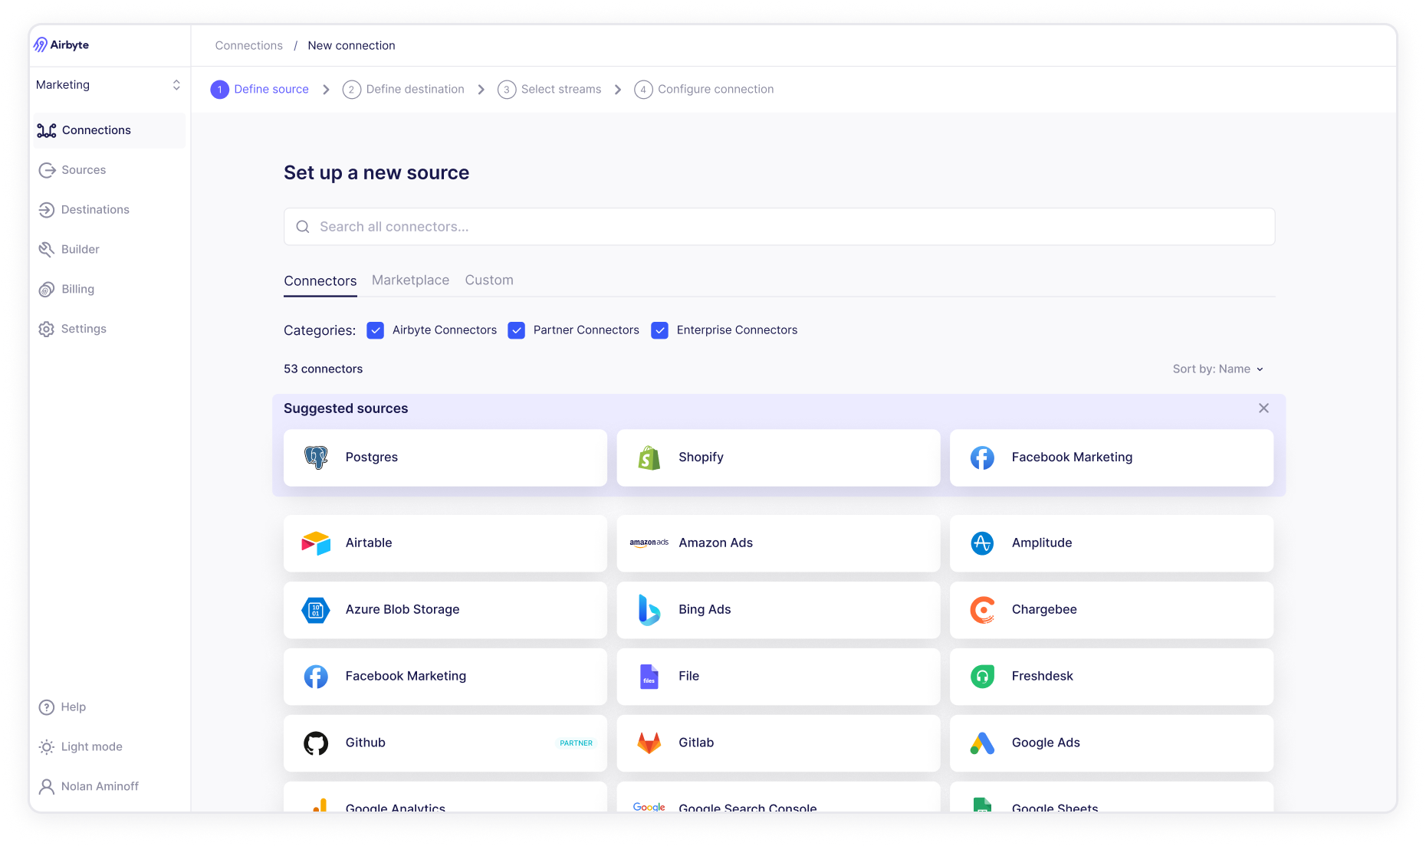Open the Destinations page icon

pos(47,210)
